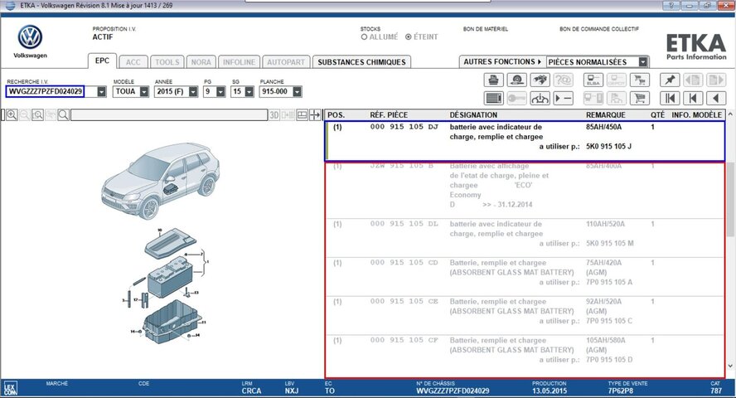Open the PG 9 dropdown

pos(220,92)
